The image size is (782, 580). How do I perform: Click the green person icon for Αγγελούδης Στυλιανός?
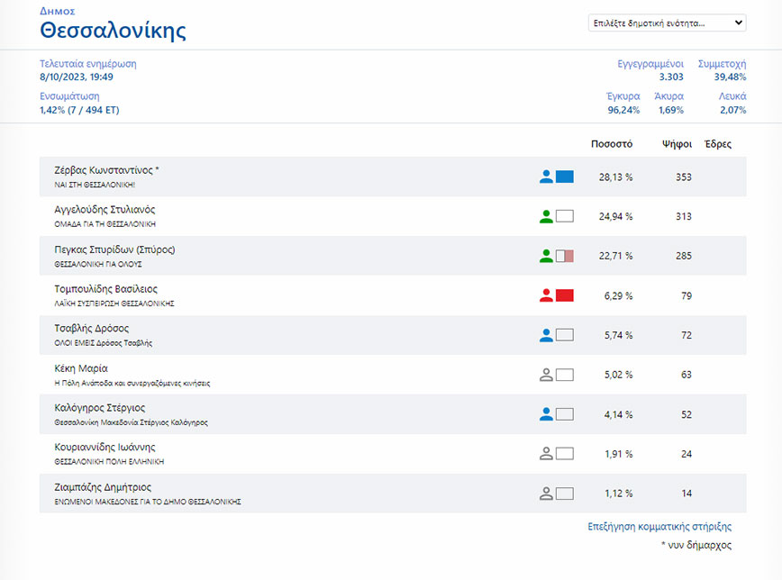click(546, 216)
